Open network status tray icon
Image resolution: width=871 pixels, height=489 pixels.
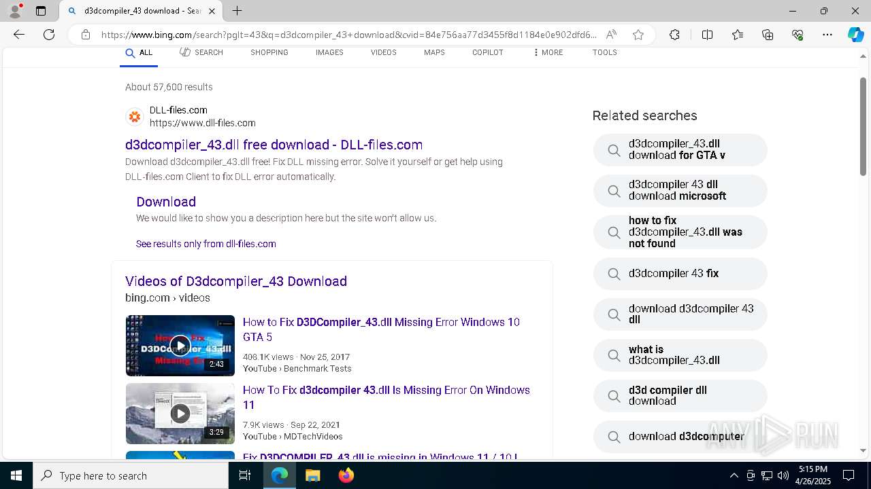(767, 475)
